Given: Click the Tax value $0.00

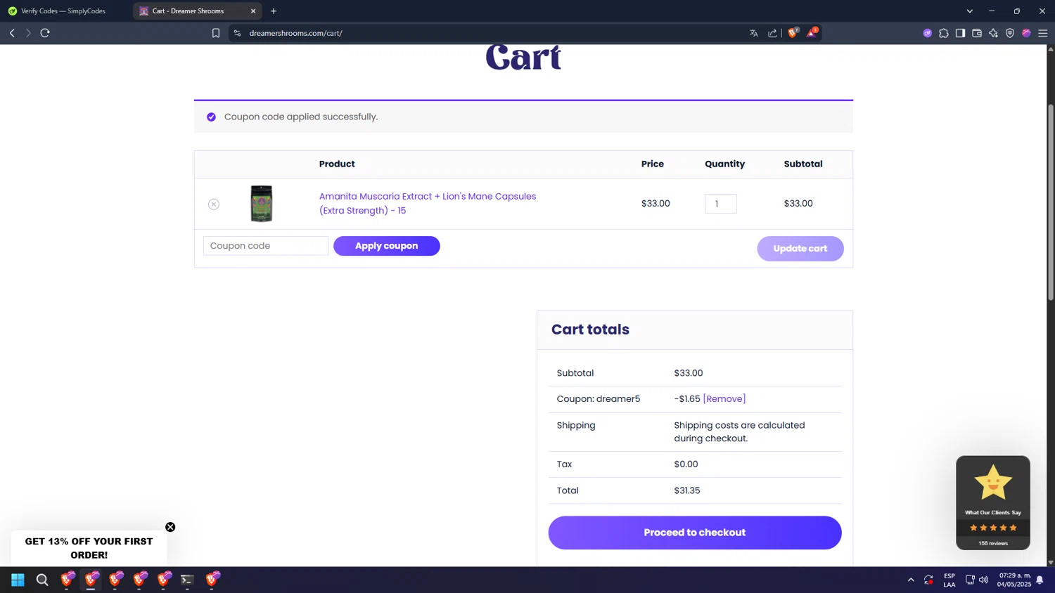Looking at the screenshot, I should click(686, 464).
